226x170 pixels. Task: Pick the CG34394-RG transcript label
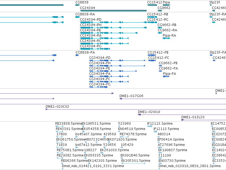point(91,46)
